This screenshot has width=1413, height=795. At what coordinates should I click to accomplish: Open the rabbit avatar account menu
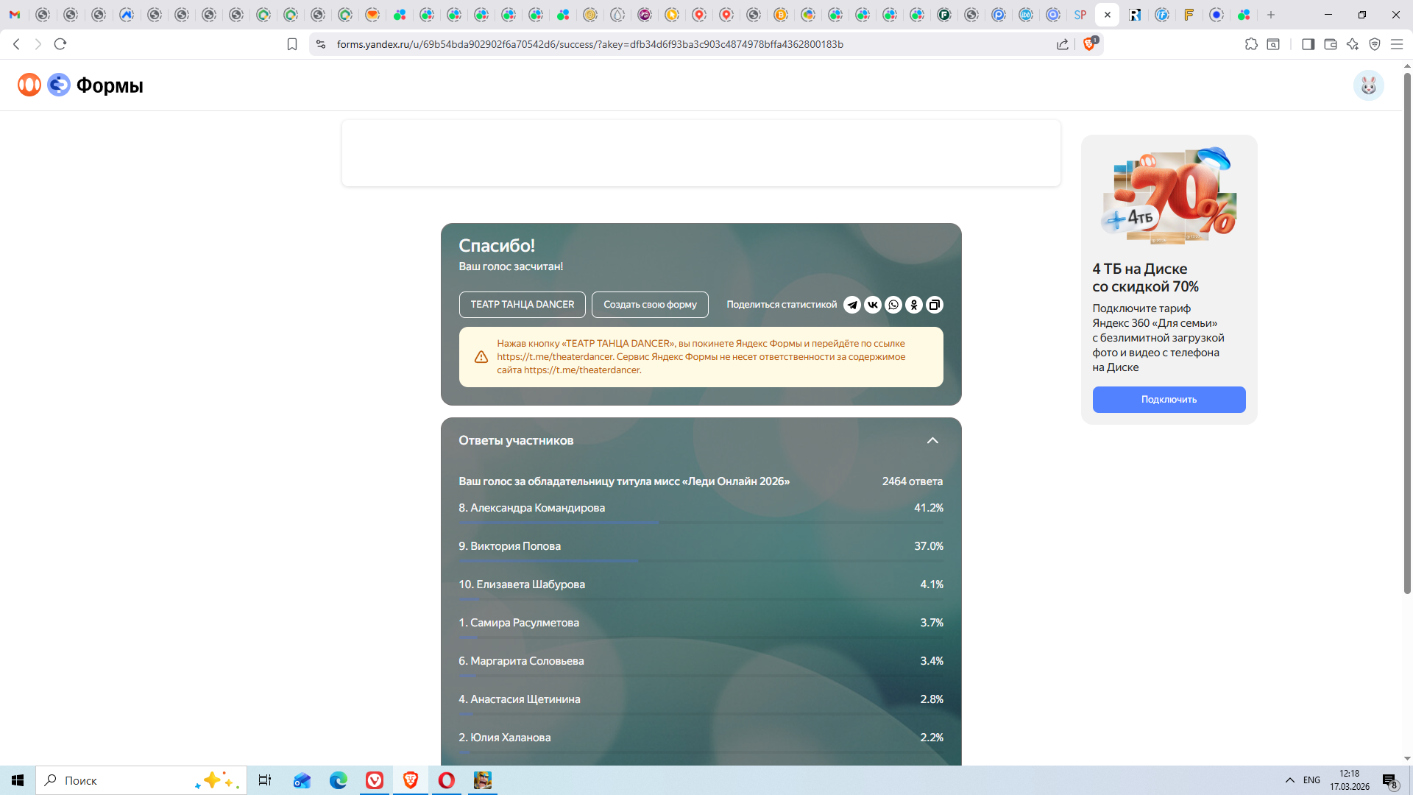1368,85
